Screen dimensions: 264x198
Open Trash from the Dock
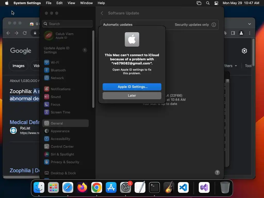(225, 187)
